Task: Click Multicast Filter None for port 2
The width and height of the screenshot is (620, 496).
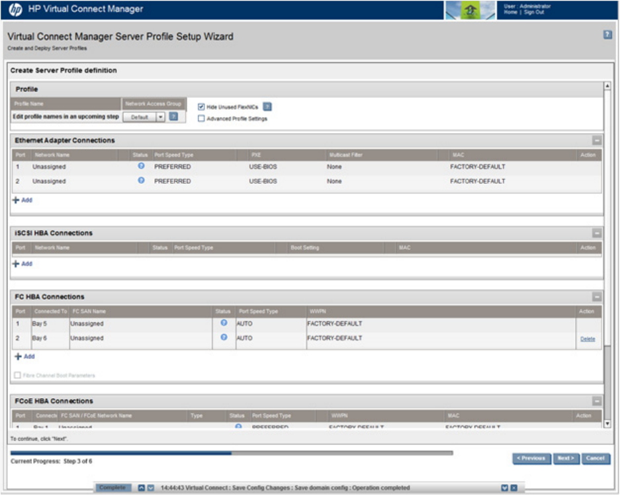Action: coord(334,181)
